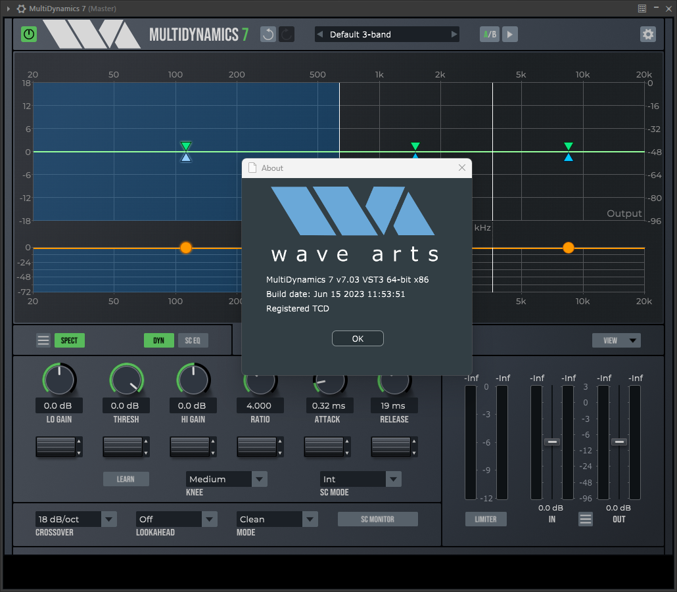Select the next preset arrow
The image size is (677, 592).
click(x=454, y=34)
